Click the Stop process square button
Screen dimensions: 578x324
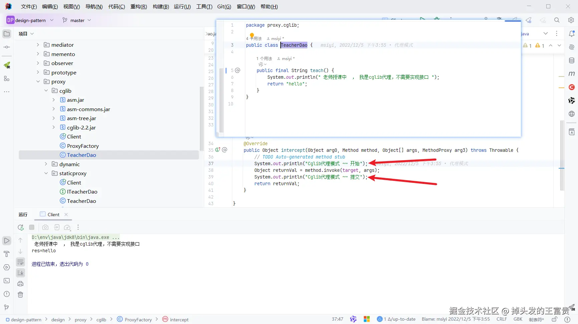pos(32,227)
